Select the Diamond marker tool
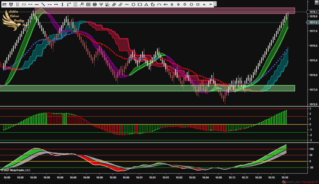Image resolution: width=319 pixels, height=184 pixels. 184,4
